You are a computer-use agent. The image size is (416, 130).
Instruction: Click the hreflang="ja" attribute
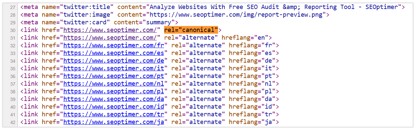(252, 122)
